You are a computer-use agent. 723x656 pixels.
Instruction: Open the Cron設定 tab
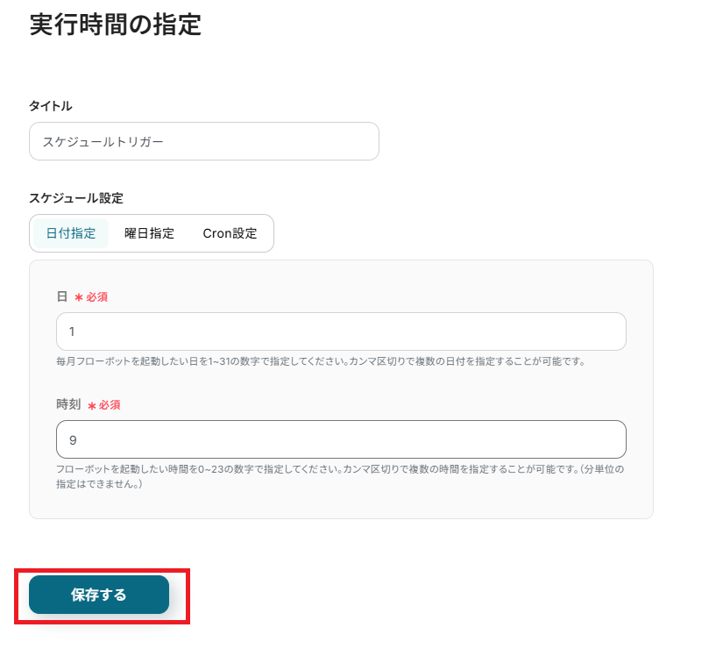pyautogui.click(x=230, y=233)
